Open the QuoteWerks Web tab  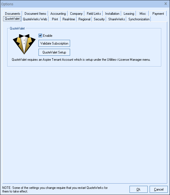tap(35, 19)
